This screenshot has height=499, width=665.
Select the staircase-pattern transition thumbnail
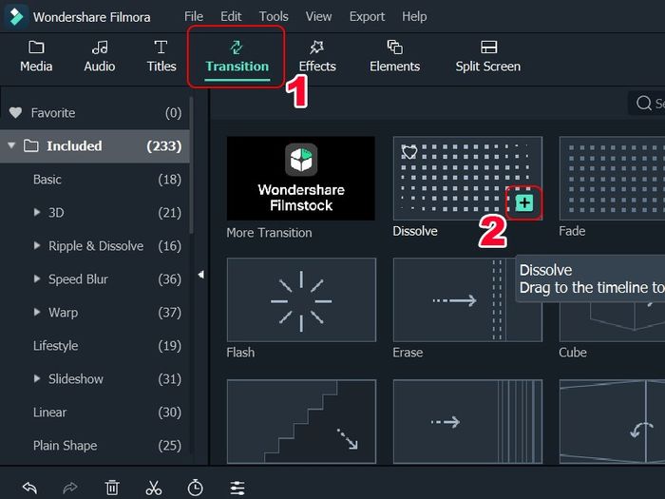(301, 421)
